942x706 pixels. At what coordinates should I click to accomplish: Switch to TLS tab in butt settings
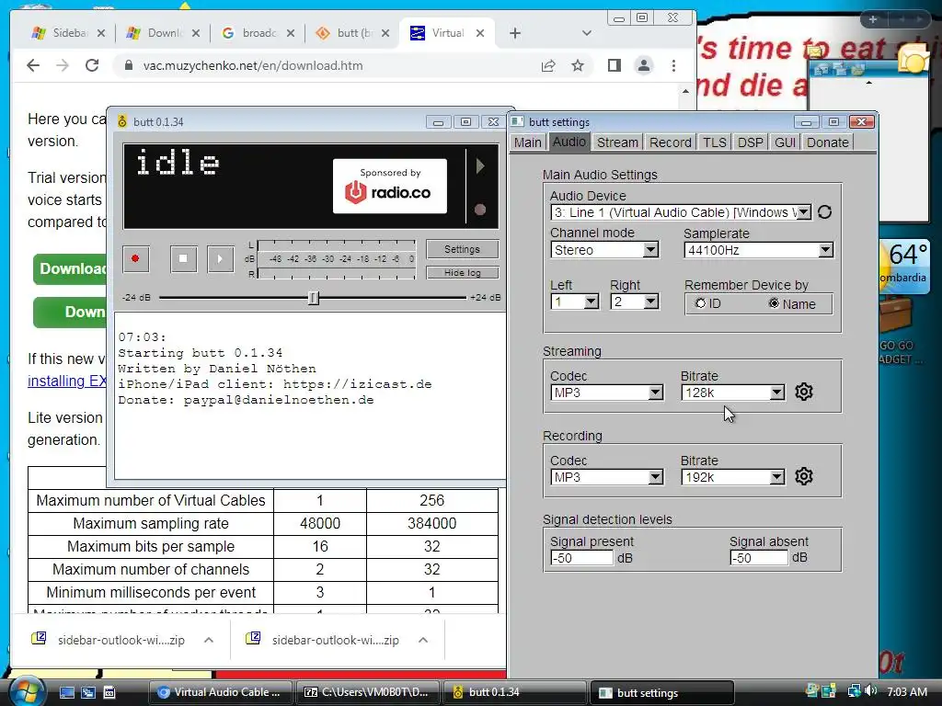(x=714, y=142)
